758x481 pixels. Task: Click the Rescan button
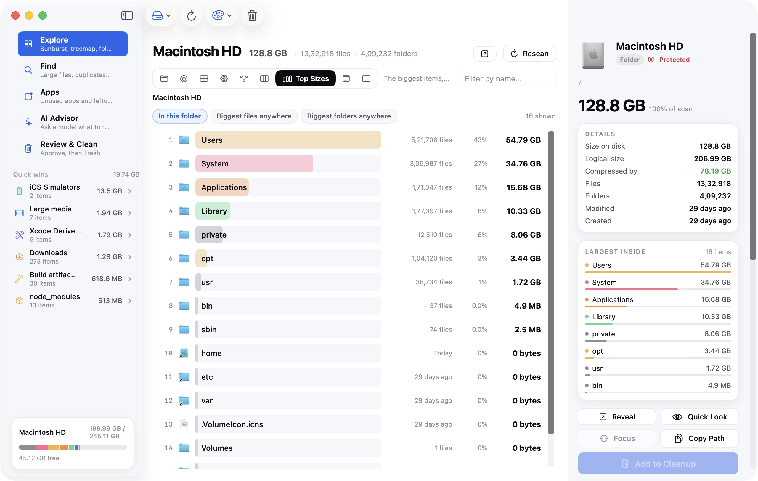tap(529, 54)
